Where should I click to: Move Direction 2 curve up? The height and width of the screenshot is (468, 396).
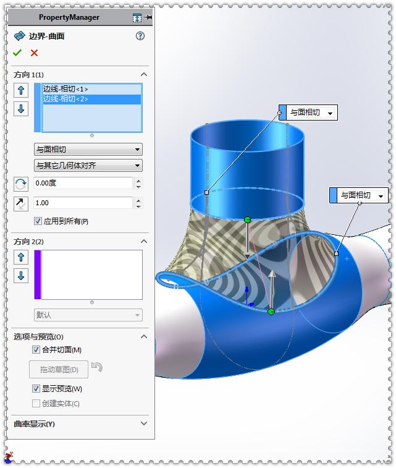tap(21, 257)
